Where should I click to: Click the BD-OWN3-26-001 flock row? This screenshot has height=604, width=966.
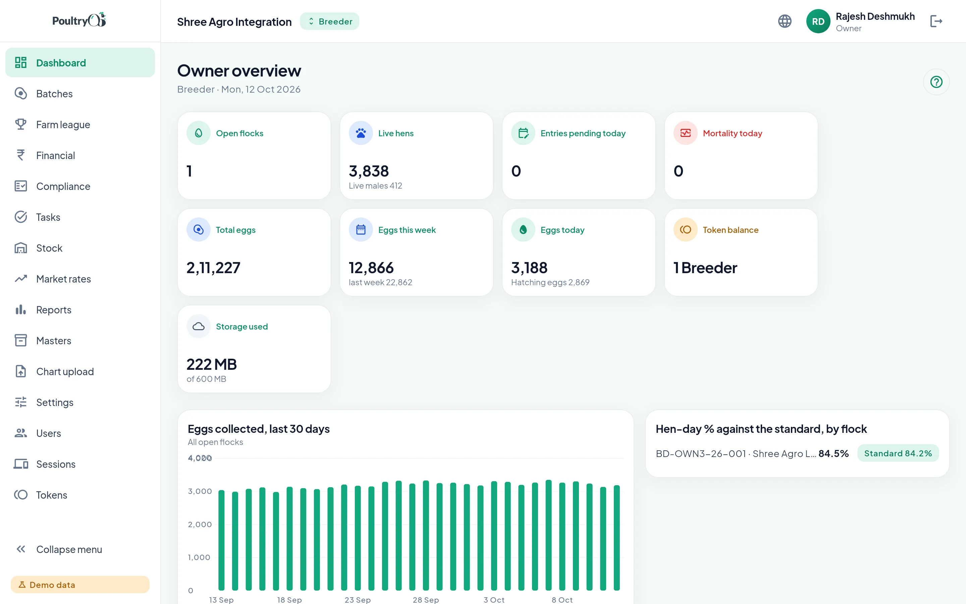tap(797, 453)
